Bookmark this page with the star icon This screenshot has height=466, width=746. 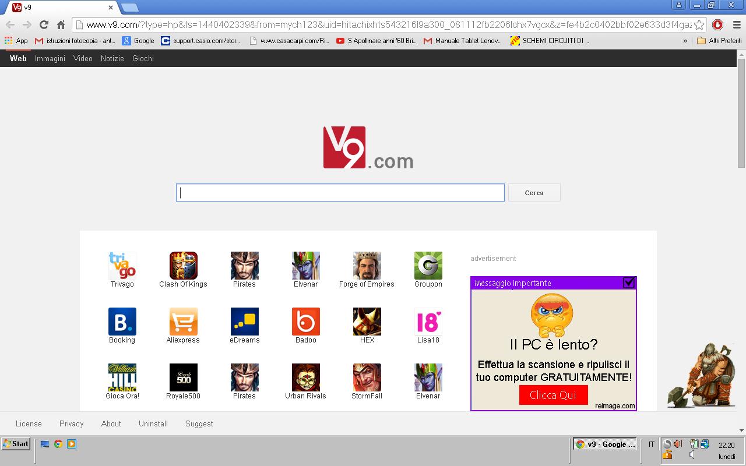point(699,24)
